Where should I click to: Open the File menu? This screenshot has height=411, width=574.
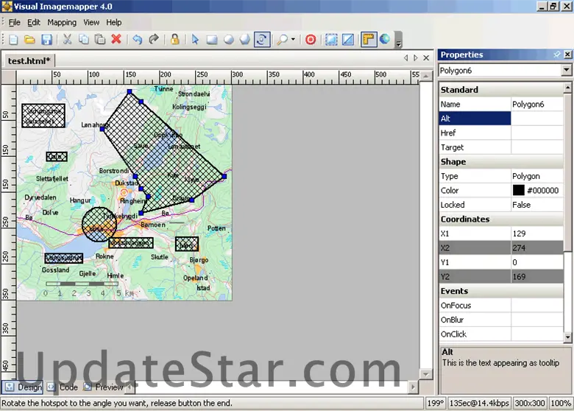pos(14,22)
